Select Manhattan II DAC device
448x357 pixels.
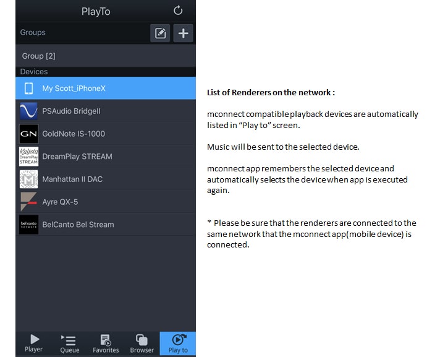(x=106, y=179)
